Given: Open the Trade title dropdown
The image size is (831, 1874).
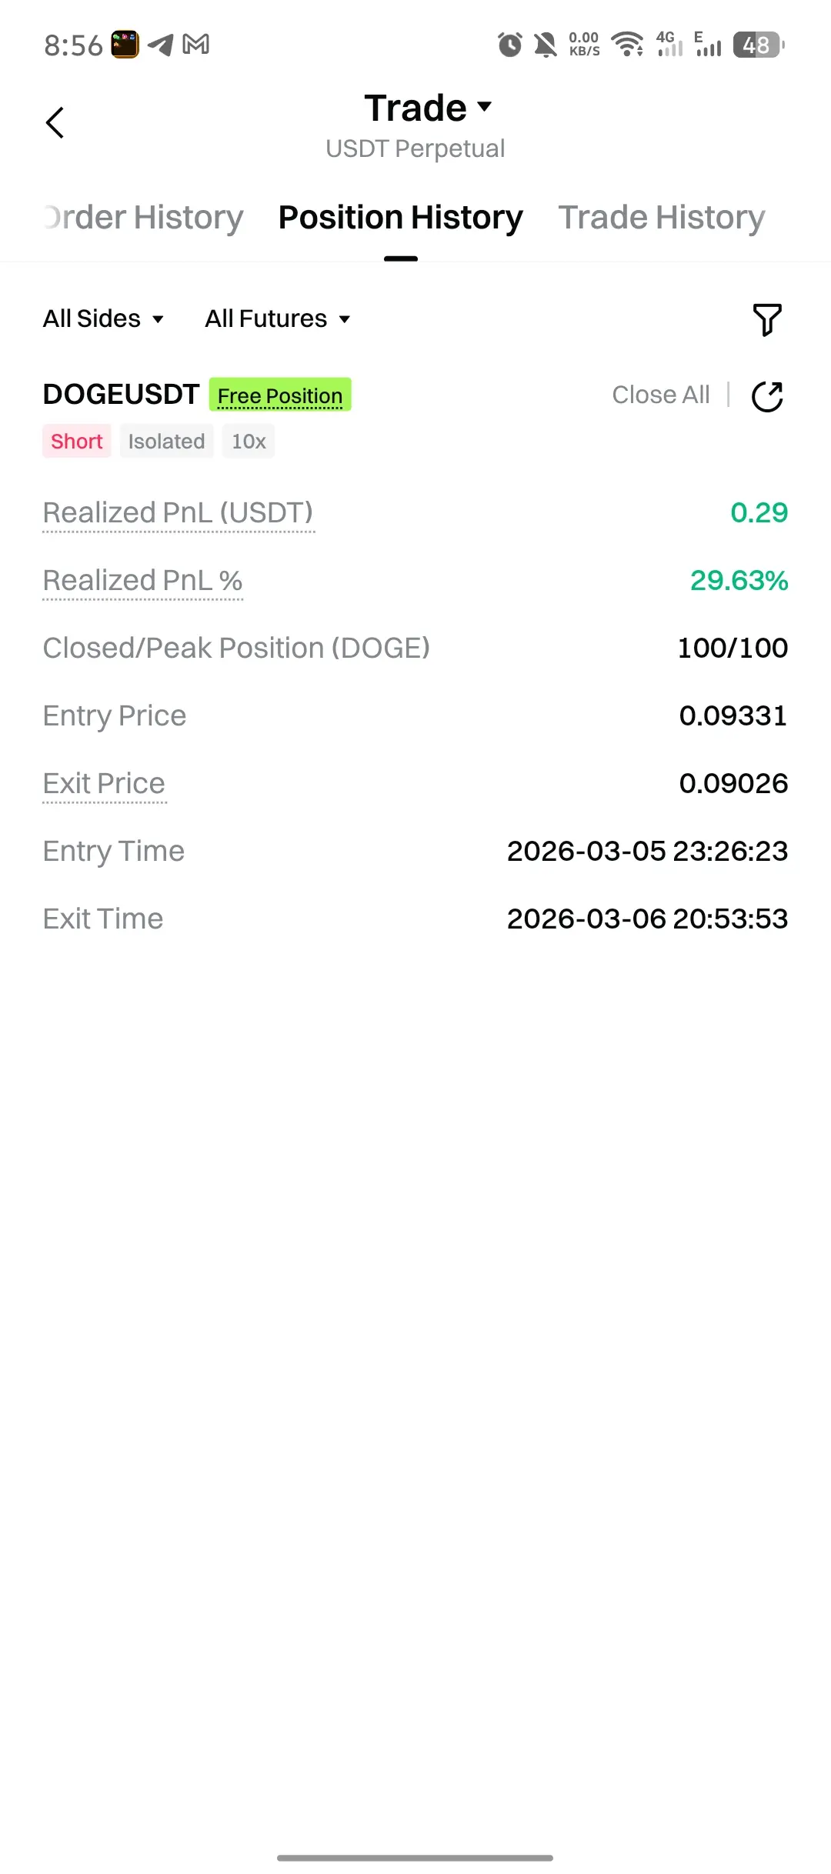Looking at the screenshot, I should pyautogui.click(x=428, y=108).
